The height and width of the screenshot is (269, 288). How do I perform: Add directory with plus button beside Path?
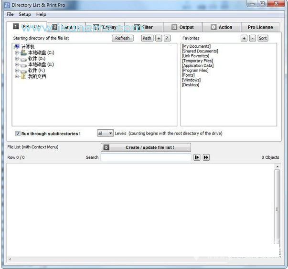pos(159,38)
